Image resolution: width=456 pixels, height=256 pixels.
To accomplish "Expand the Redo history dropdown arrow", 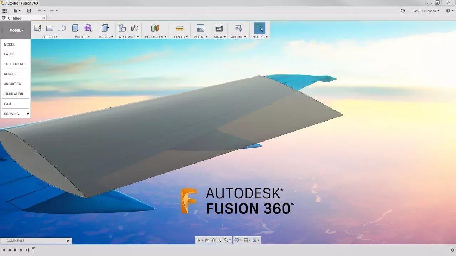I will pyautogui.click(x=57, y=11).
